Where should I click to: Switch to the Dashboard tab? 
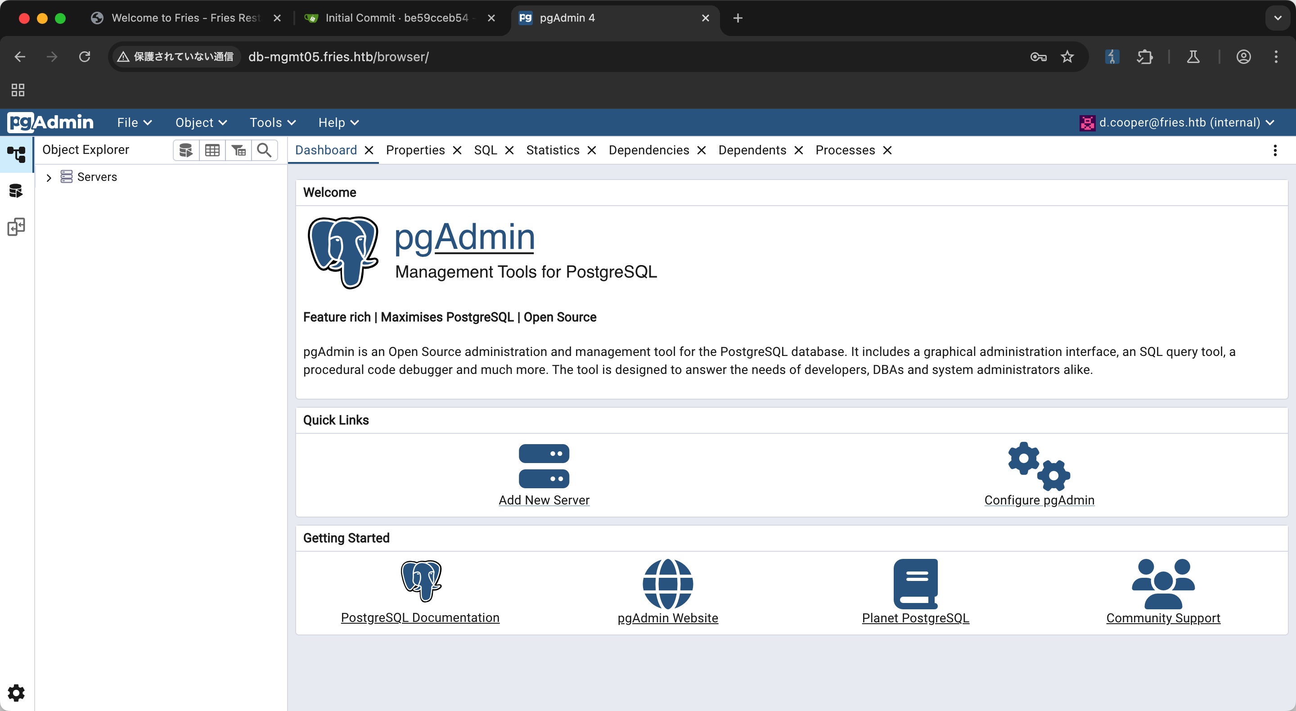click(x=326, y=150)
